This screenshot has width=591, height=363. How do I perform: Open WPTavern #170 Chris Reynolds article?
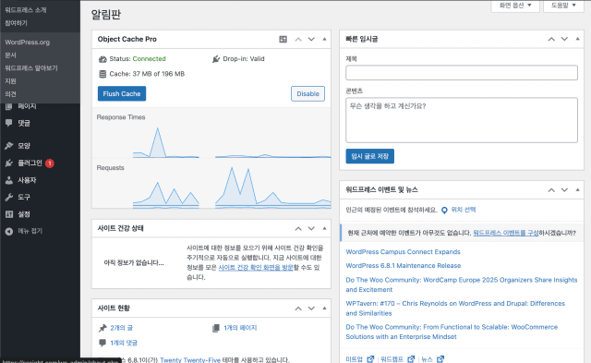455,309
